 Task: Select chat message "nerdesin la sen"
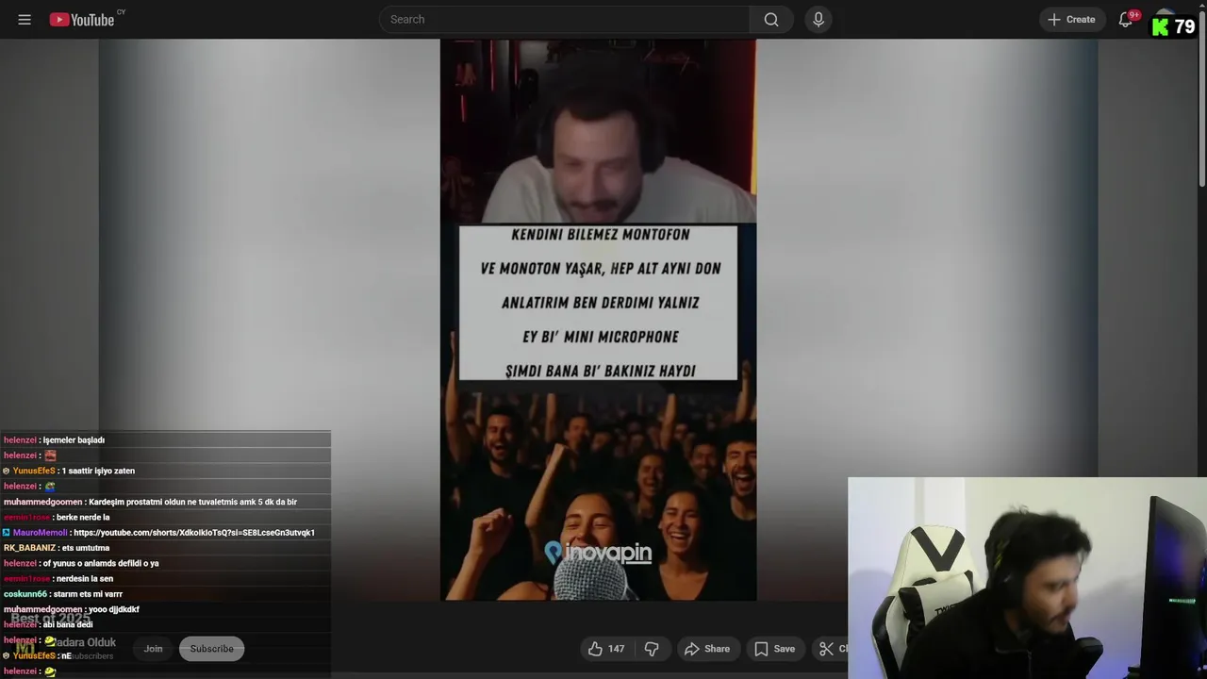tap(84, 579)
